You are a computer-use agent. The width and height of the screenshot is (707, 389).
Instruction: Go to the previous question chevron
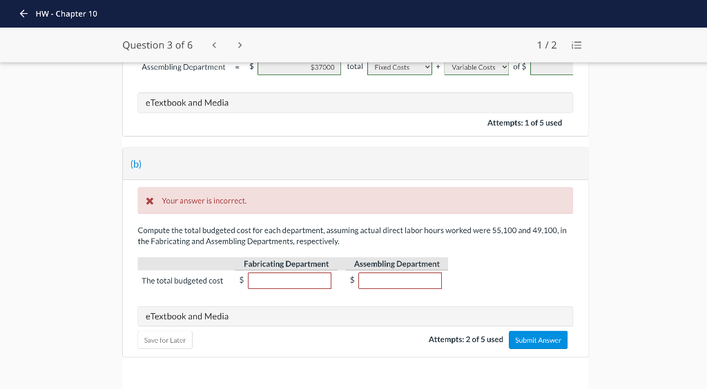[214, 45]
